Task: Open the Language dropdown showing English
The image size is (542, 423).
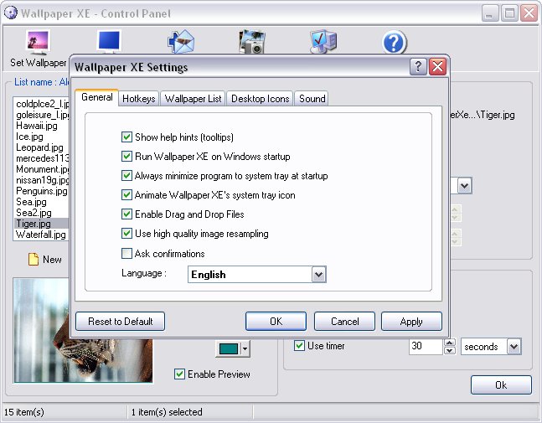Action: (x=319, y=275)
